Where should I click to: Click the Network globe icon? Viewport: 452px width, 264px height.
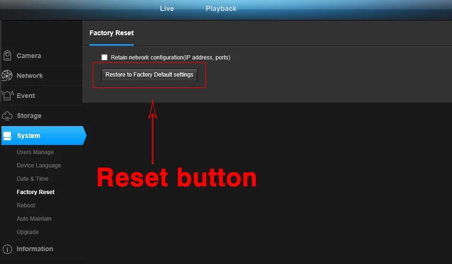tap(7, 76)
